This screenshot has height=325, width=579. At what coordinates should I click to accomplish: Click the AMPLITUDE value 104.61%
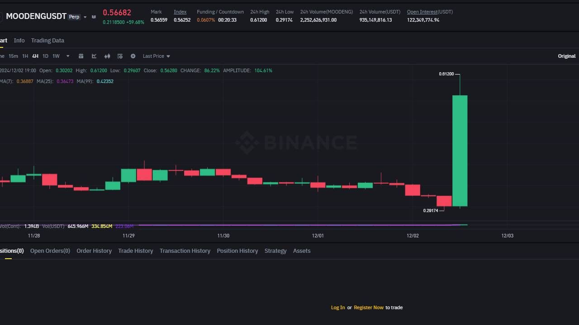click(263, 70)
